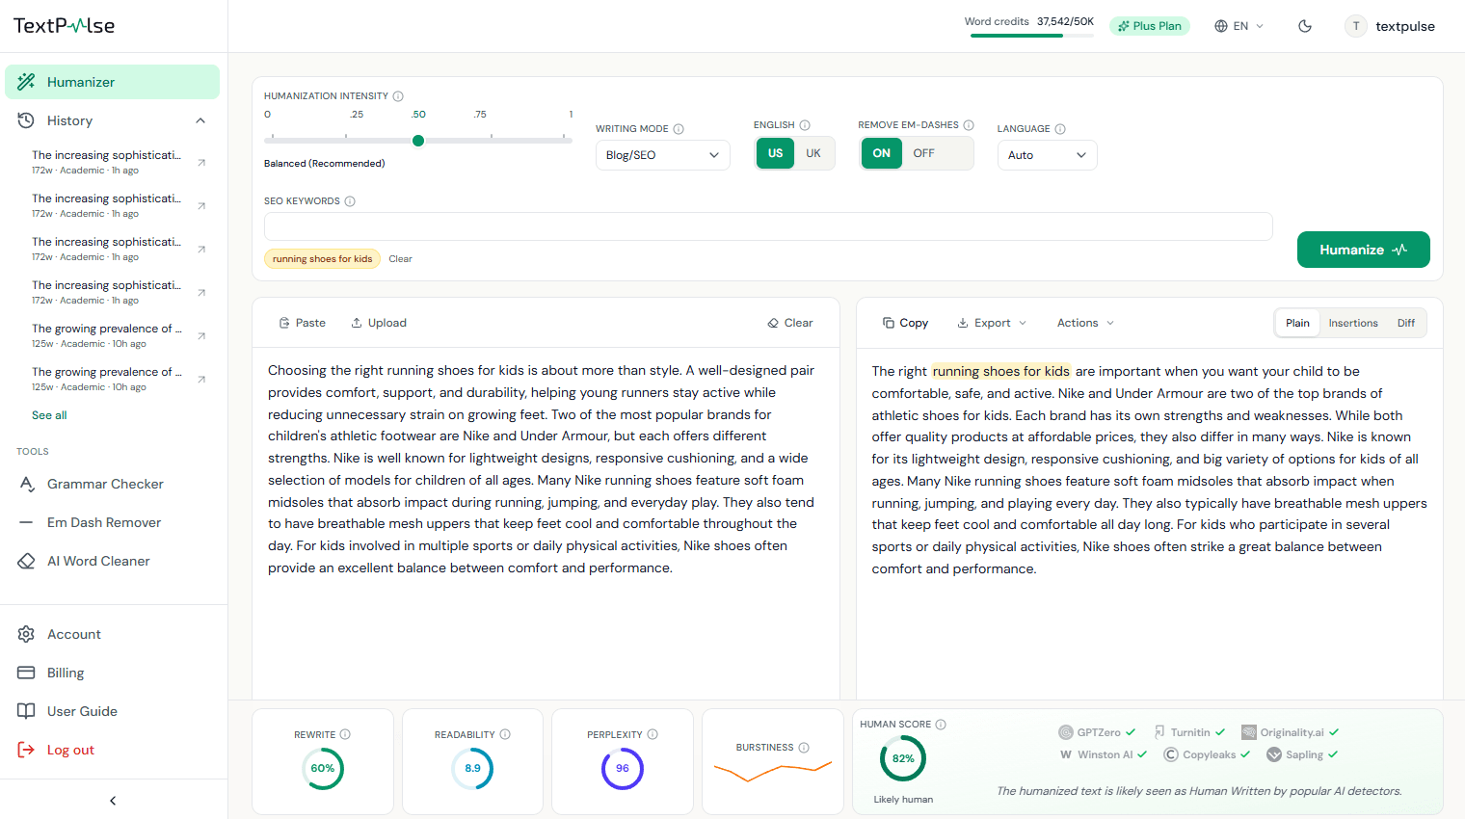Screen dimensions: 1465x819
Task: Open the Humanizer page
Action: click(112, 82)
